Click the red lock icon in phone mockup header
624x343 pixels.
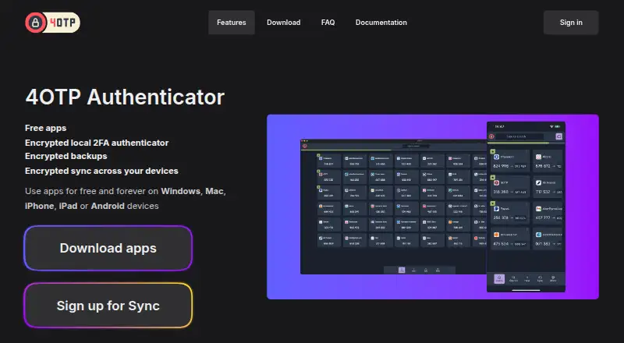pos(491,136)
